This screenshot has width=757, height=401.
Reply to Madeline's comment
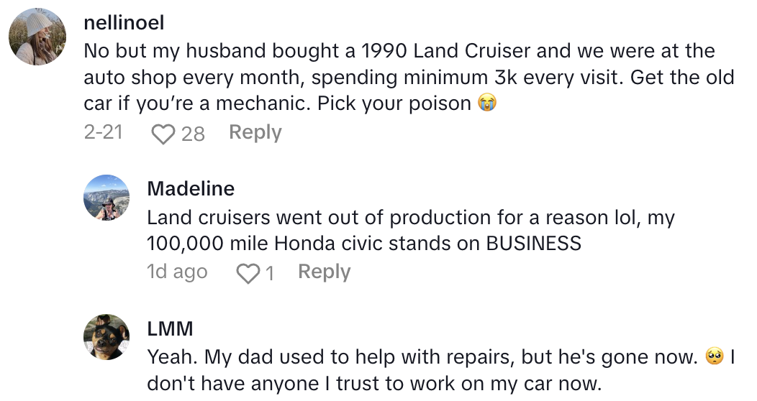pos(324,272)
